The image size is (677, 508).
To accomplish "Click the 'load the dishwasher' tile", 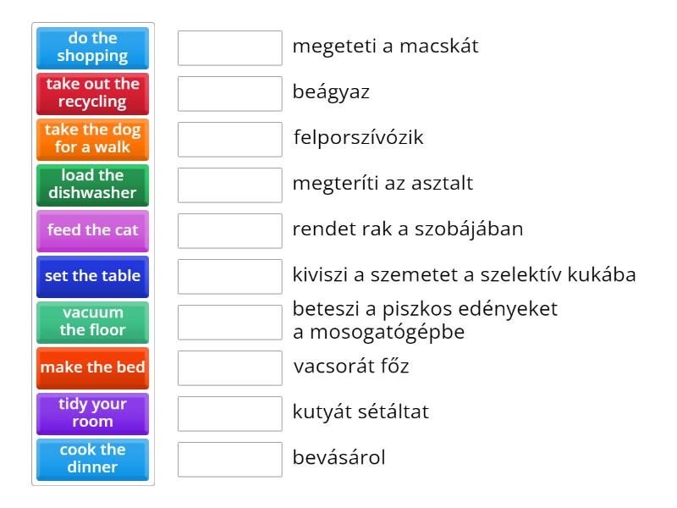I will point(93,185).
